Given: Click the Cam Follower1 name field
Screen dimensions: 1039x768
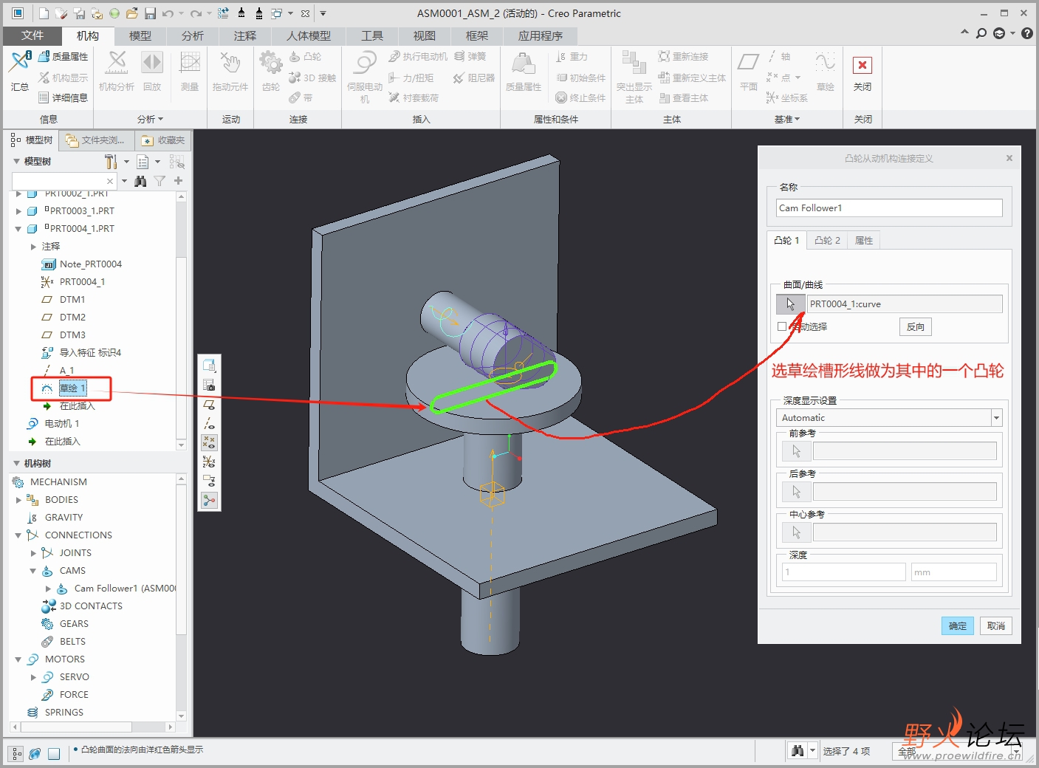Looking at the screenshot, I should click(889, 208).
